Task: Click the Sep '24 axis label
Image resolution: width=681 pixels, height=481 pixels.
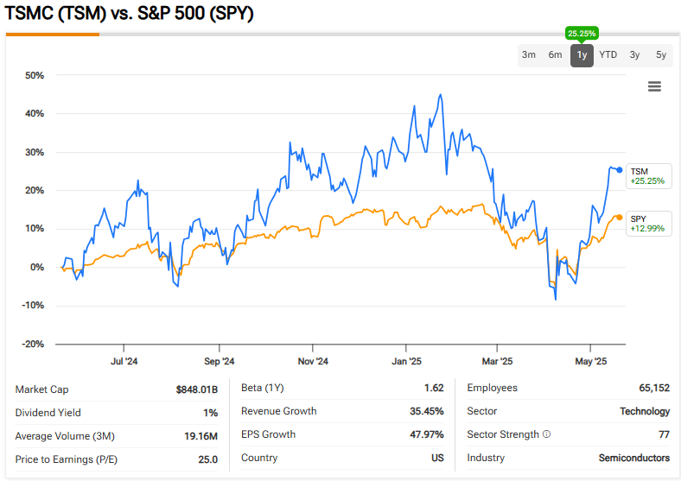Action: click(219, 361)
